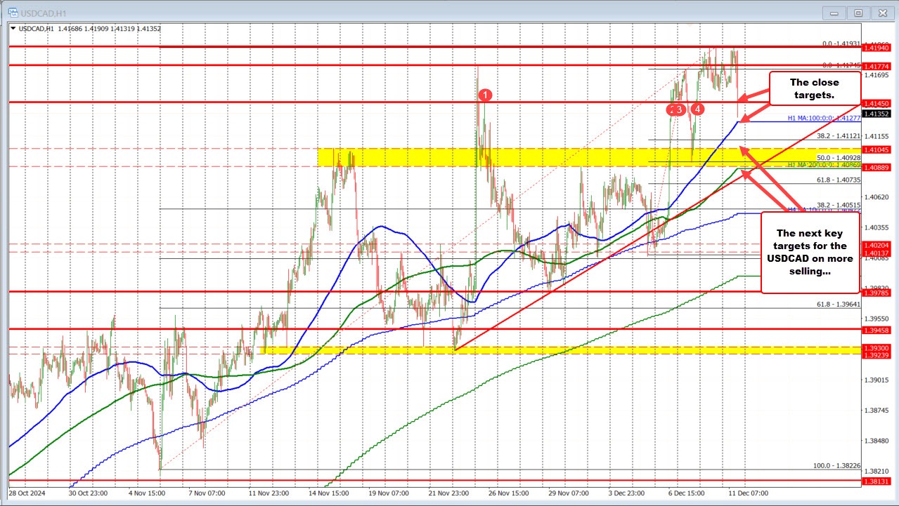Select the 1.39239 red price label
The image size is (899, 506).
(x=878, y=355)
